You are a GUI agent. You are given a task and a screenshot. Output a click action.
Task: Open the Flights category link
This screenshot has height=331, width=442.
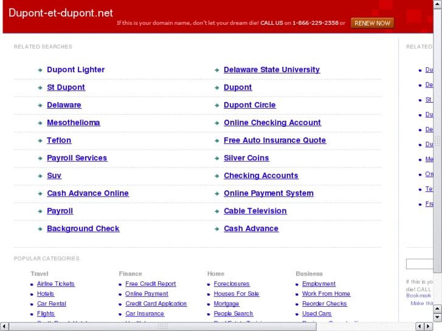(46, 313)
